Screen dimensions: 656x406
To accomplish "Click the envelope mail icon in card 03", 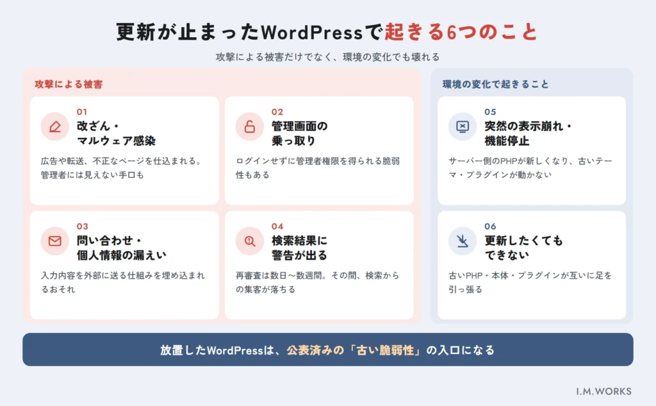I will click(55, 241).
